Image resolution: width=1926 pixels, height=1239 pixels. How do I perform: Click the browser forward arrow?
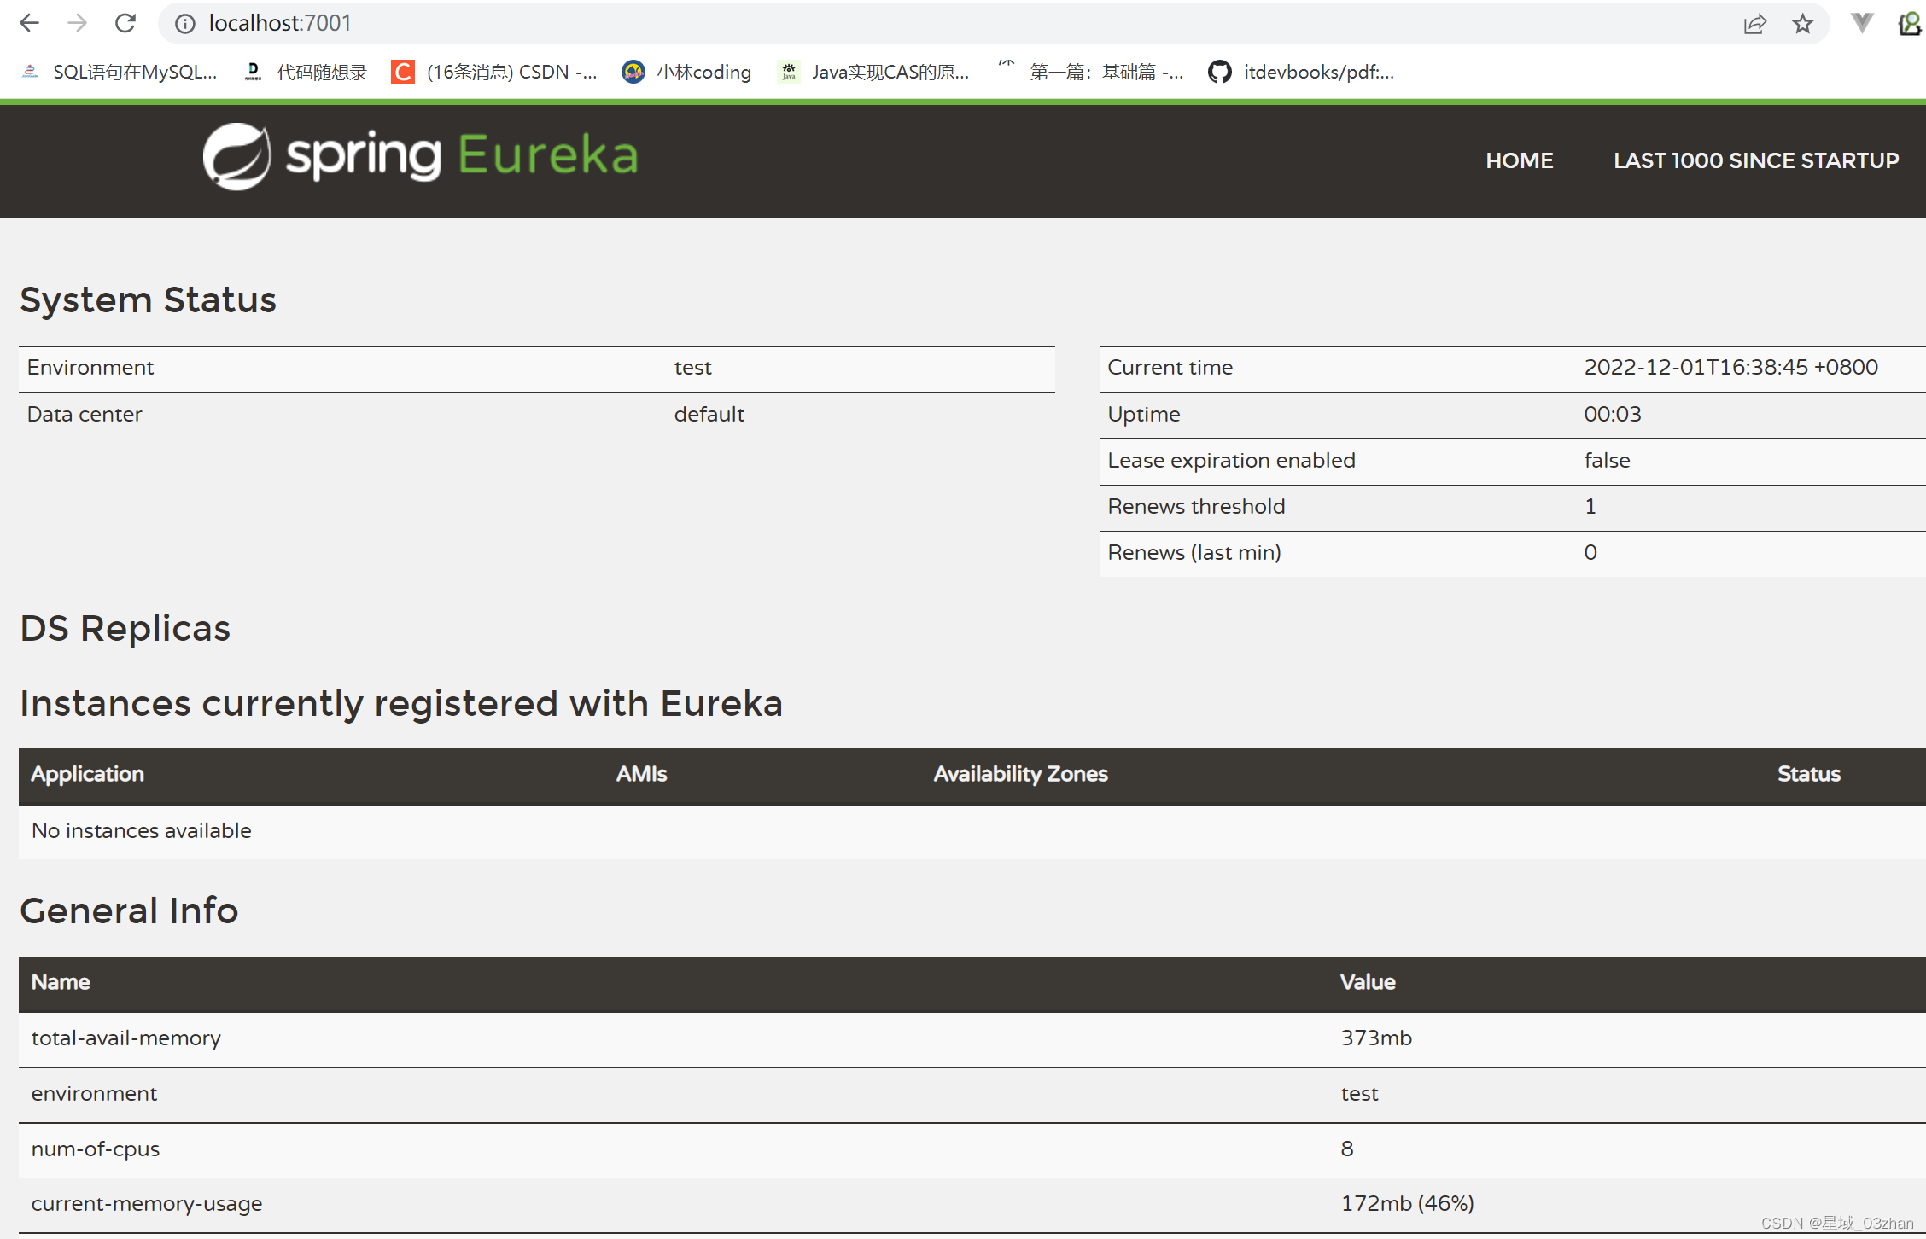[78, 23]
